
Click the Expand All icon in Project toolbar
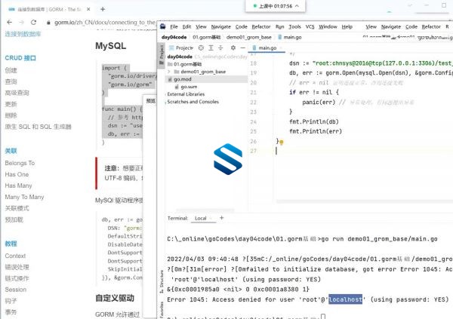click(x=211, y=48)
